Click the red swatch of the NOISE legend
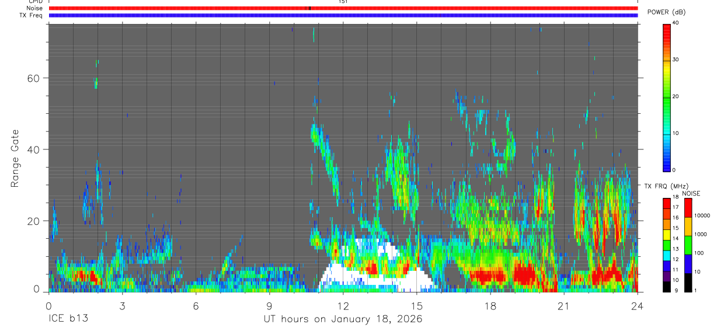 [x=688, y=208]
